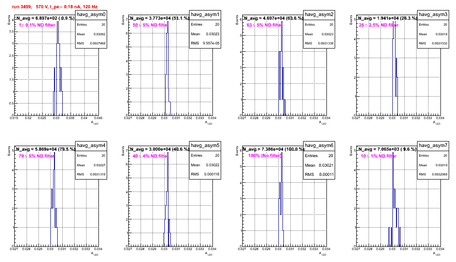This screenshot has height=262, width=456.
Task: Click the N_avg = 1.941e+04 label
Action: pyautogui.click(x=388, y=18)
